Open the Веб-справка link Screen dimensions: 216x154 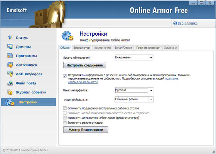[x=187, y=23]
